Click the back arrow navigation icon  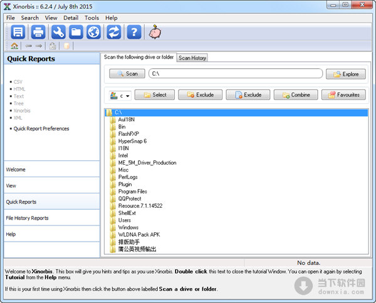(29, 46)
